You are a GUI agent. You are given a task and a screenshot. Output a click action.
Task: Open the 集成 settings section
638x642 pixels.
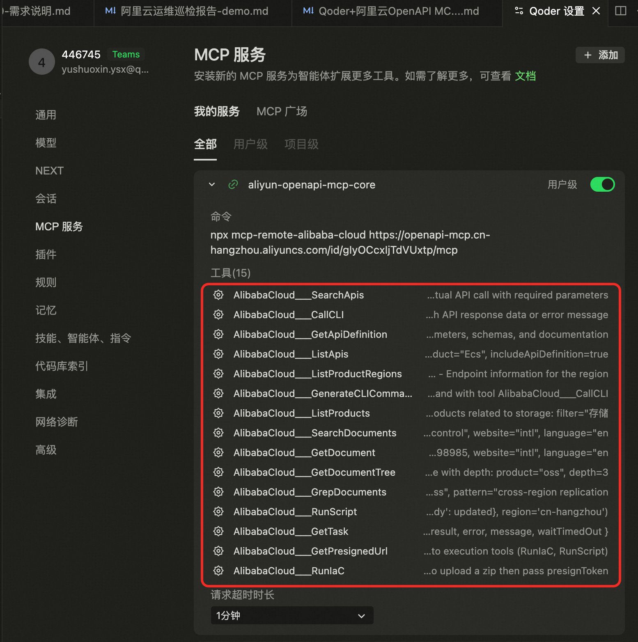click(46, 394)
